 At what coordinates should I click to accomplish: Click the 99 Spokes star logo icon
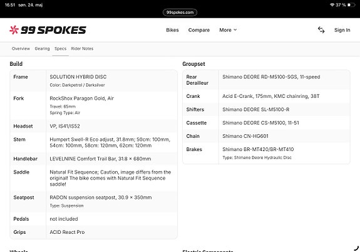coord(14,30)
